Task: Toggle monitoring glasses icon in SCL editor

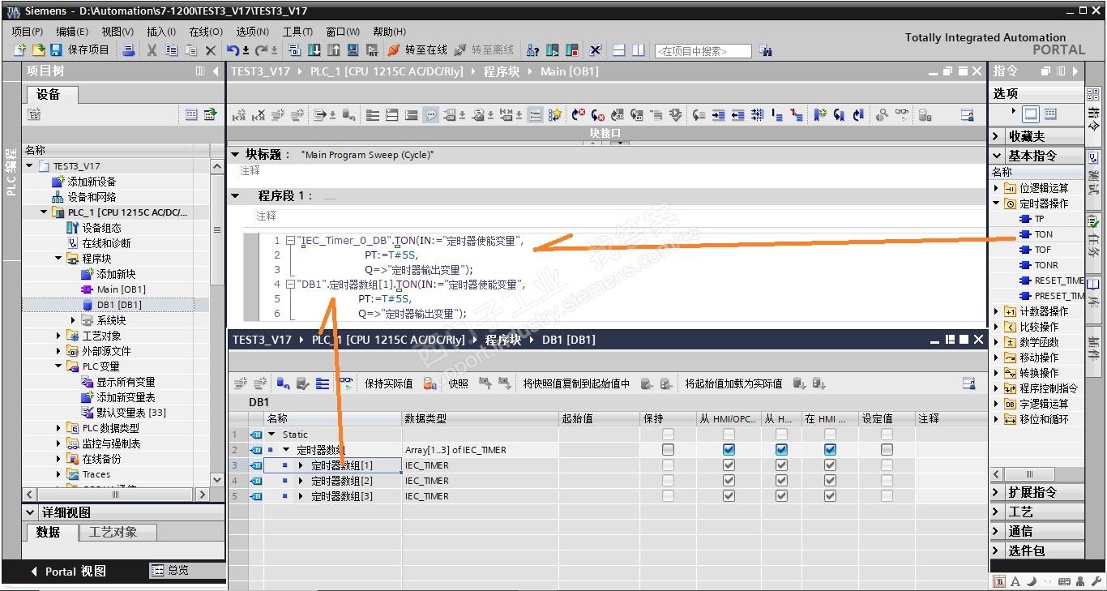Action: (x=901, y=115)
